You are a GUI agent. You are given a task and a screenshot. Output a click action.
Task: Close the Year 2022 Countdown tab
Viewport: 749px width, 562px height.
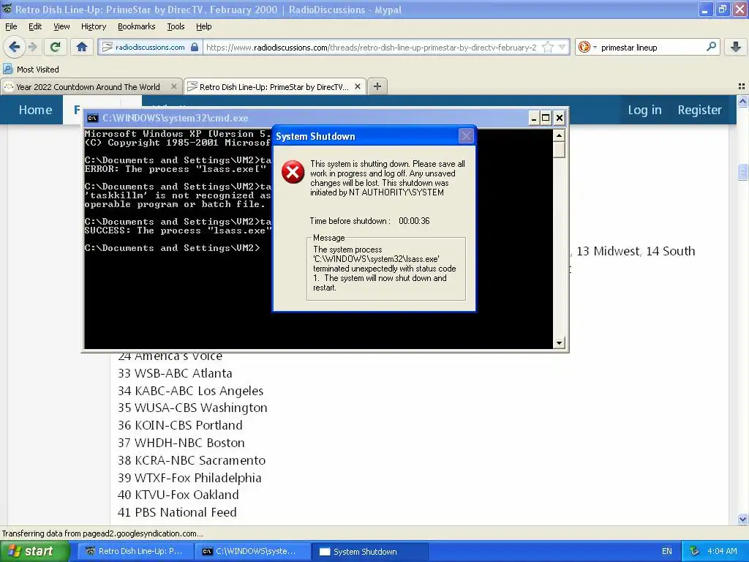pos(174,86)
